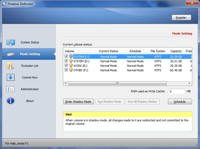Viewport: 200px width, 149px height.
Task: Sort by File System column header
Action: click(158, 51)
